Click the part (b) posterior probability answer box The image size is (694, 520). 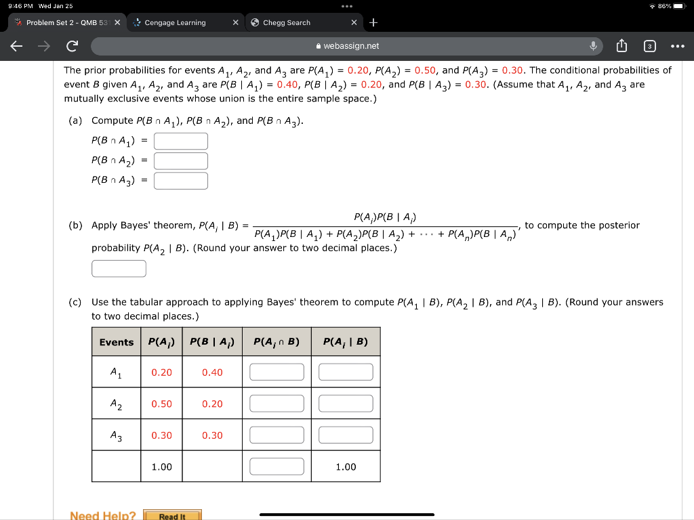pyautogui.click(x=119, y=268)
